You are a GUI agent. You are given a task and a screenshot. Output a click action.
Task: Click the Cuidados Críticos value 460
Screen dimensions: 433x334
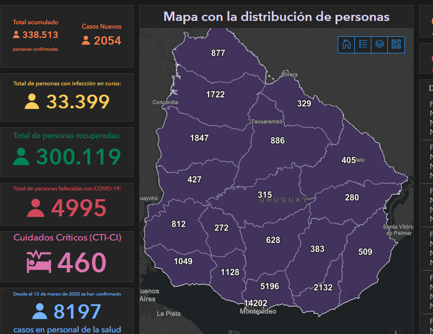[82, 262]
